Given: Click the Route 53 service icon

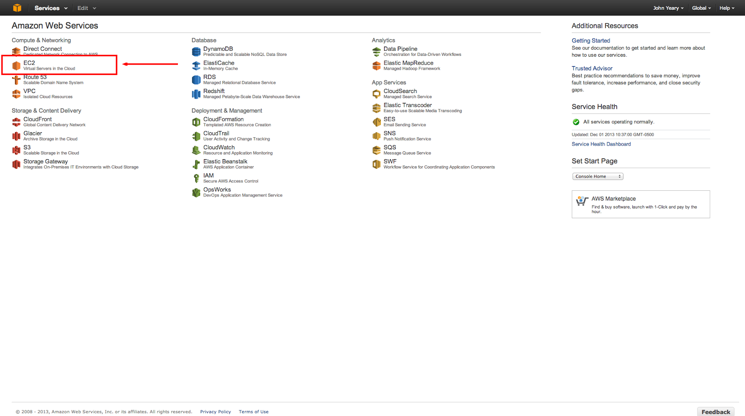Looking at the screenshot, I should (16, 80).
